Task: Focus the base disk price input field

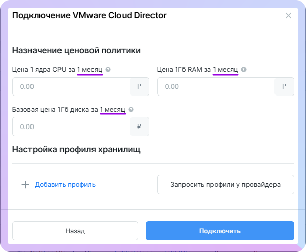Action: click(71, 127)
